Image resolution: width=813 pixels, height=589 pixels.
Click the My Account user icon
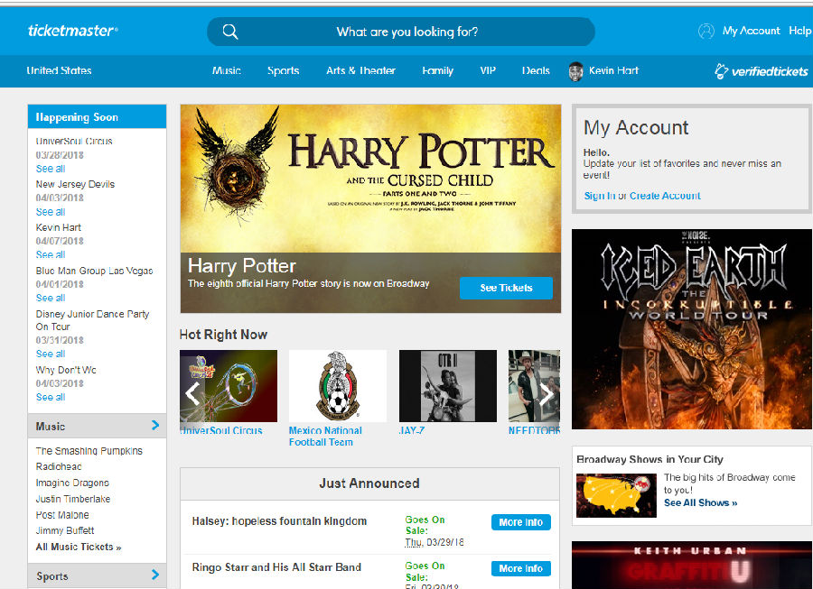(706, 31)
